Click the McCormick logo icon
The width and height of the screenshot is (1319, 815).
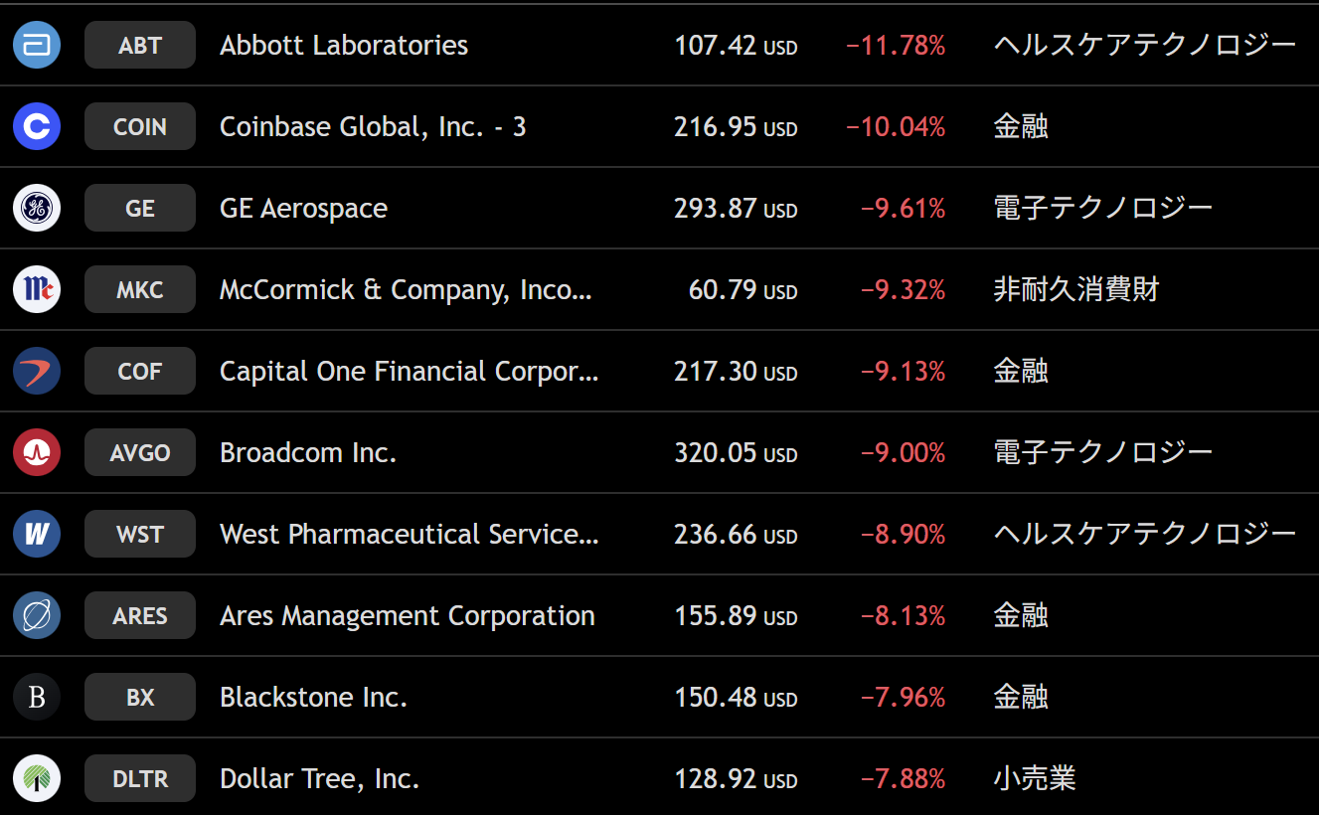(x=37, y=290)
